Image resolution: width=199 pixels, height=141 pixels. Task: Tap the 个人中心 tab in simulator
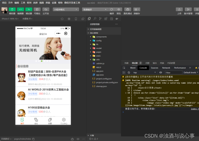pos(64,121)
